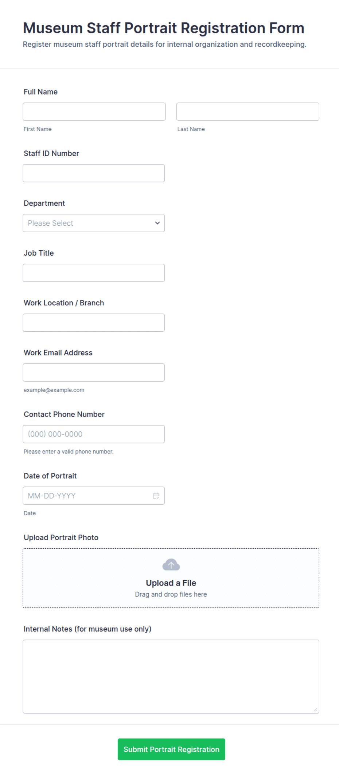Select the Work Location / Branch field

(x=94, y=323)
